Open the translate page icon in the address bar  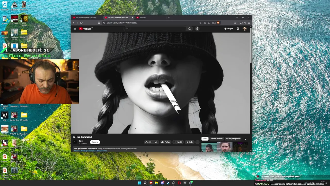tap(200, 23)
